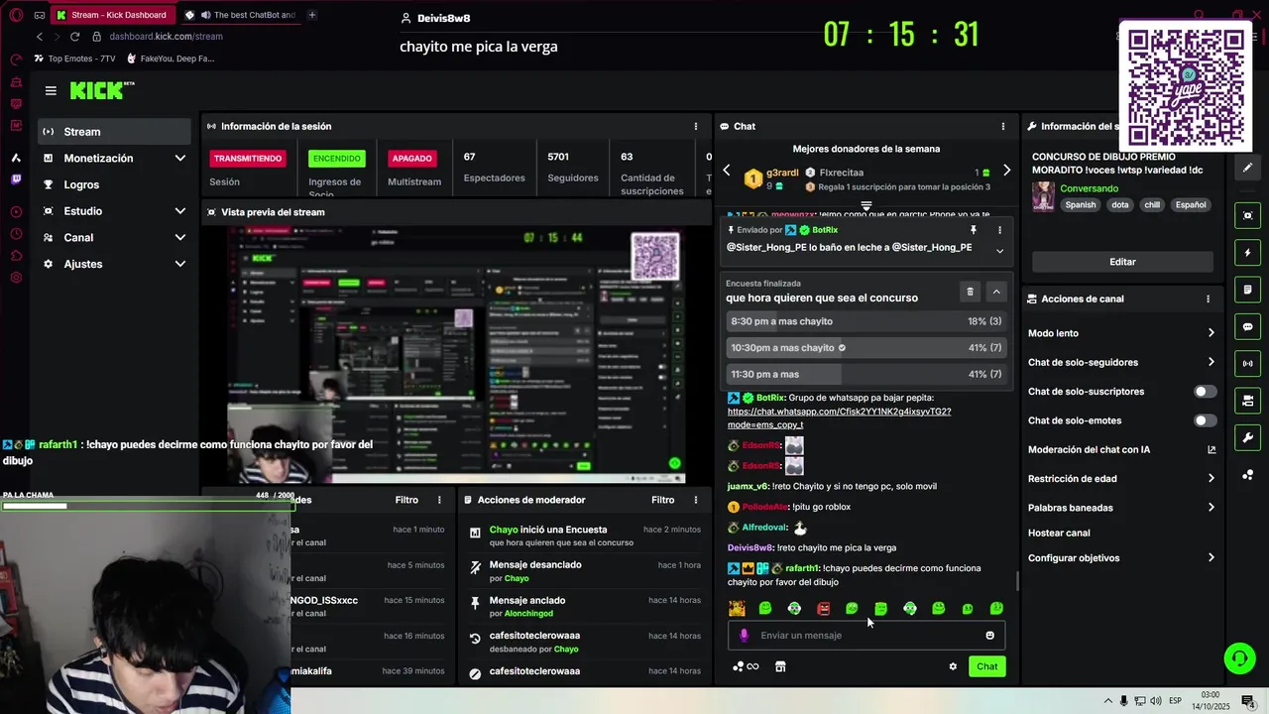
Task: Open chat settings gear icon
Action: point(953,666)
